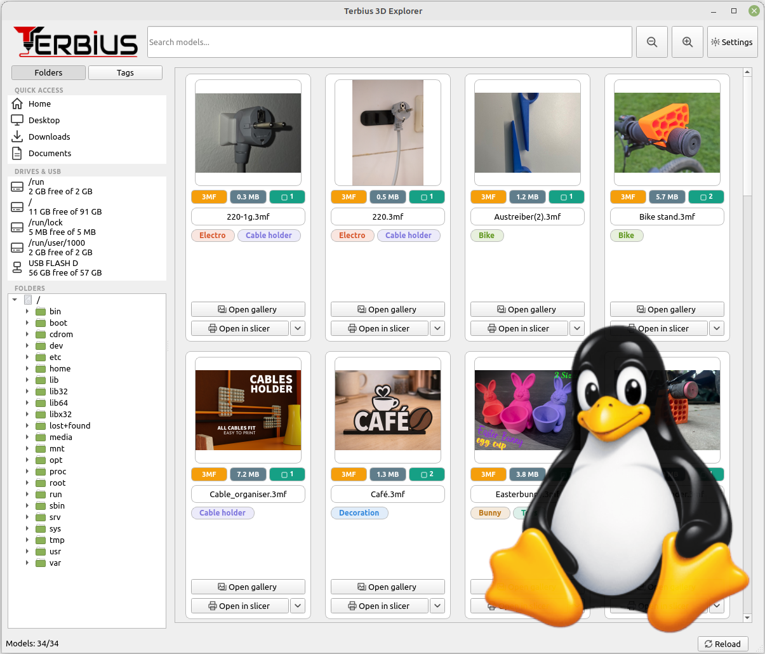Image resolution: width=765 pixels, height=654 pixels.
Task: Select the root drive with 91 GB
Action: click(x=87, y=207)
